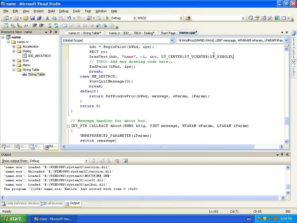This screenshot has height=223, width=297.
Task: Open the Tools menu
Action: [x=77, y=11]
